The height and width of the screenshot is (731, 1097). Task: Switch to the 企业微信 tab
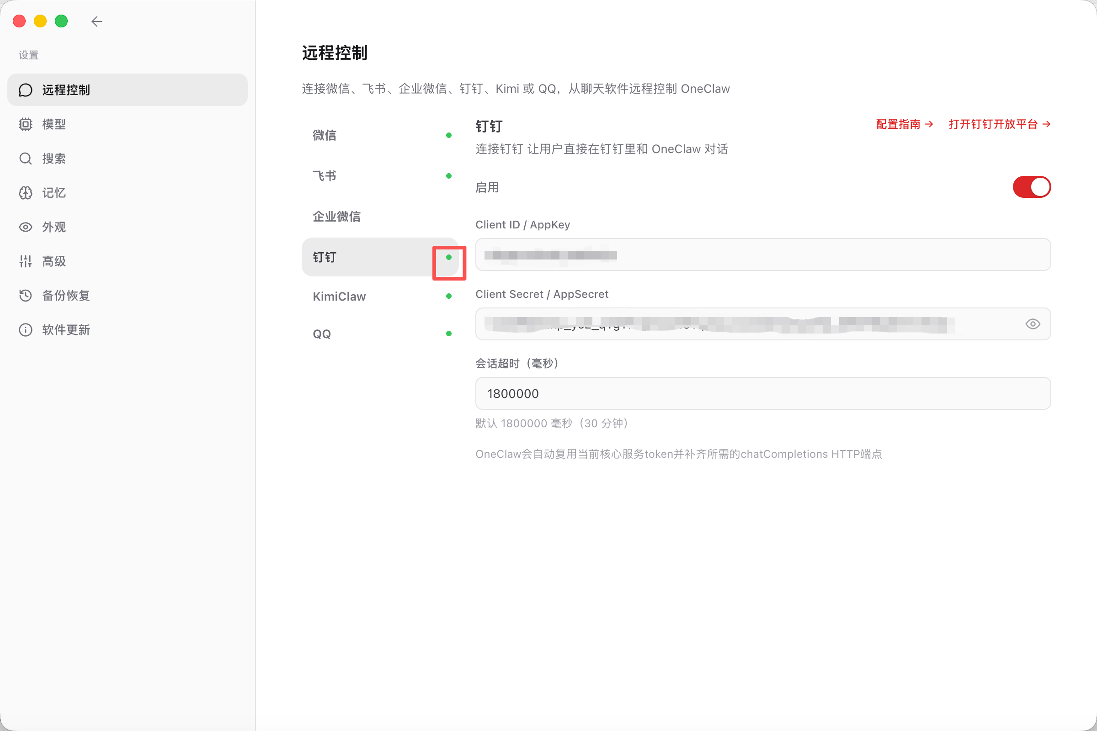click(336, 216)
